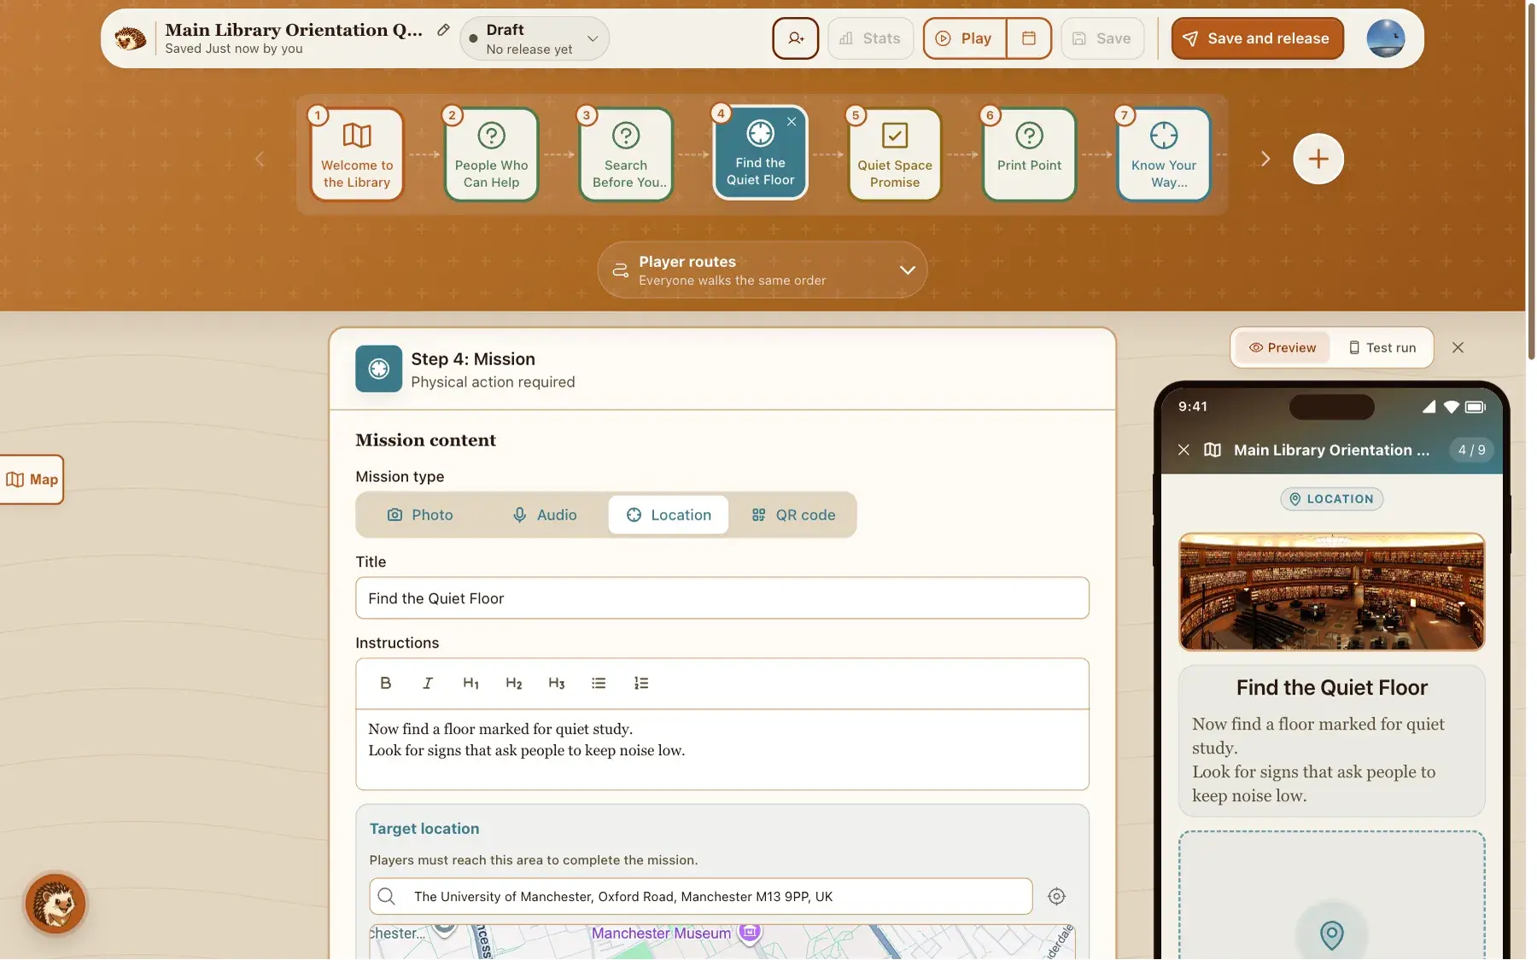Click the pencil icon to rename quest
1537x960 pixels.
(443, 30)
